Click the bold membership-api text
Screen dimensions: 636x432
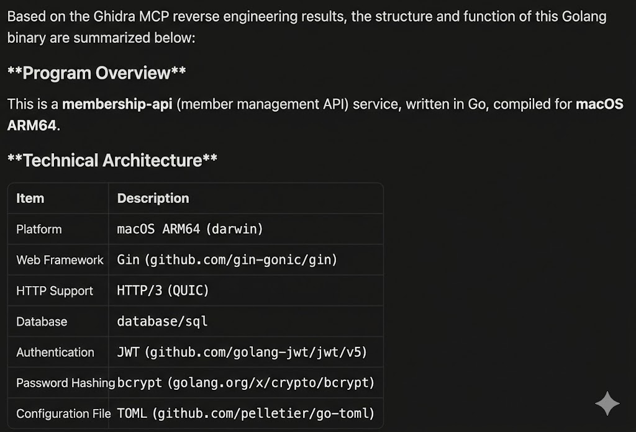pos(117,104)
